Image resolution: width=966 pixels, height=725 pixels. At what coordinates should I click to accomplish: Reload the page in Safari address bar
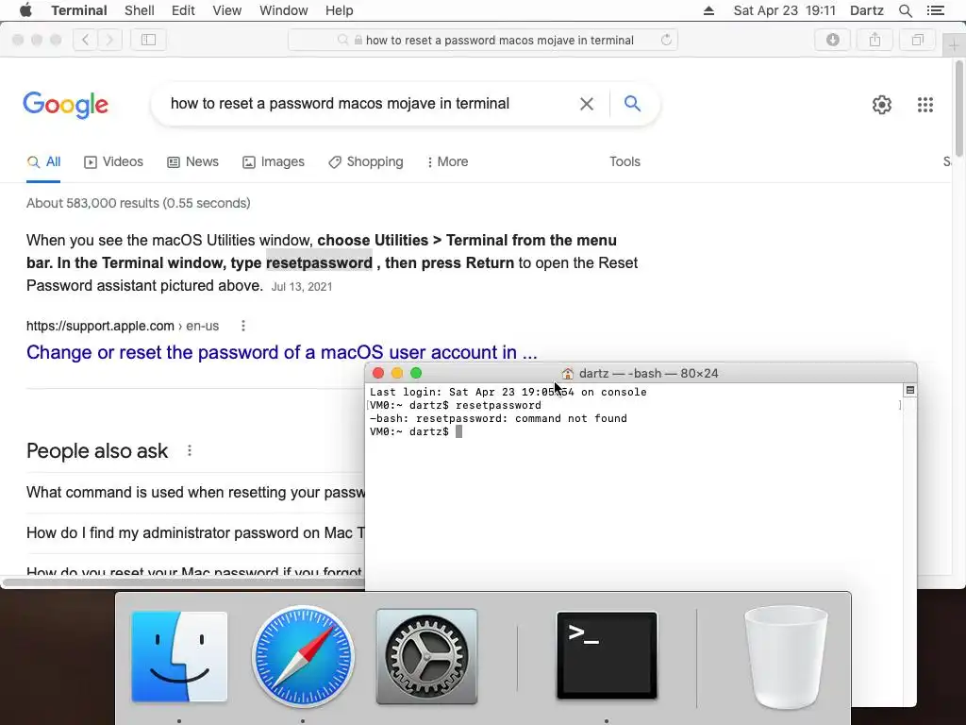(666, 40)
